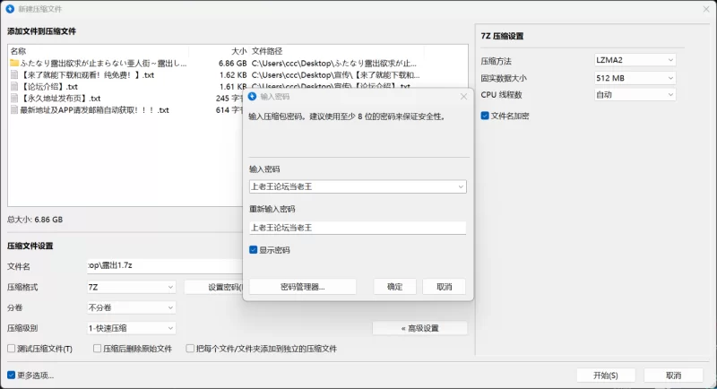This screenshot has height=389, width=717.
Task: Check 把每个文件/文件夹添加到独立的压缩文件
Action: pos(190,349)
